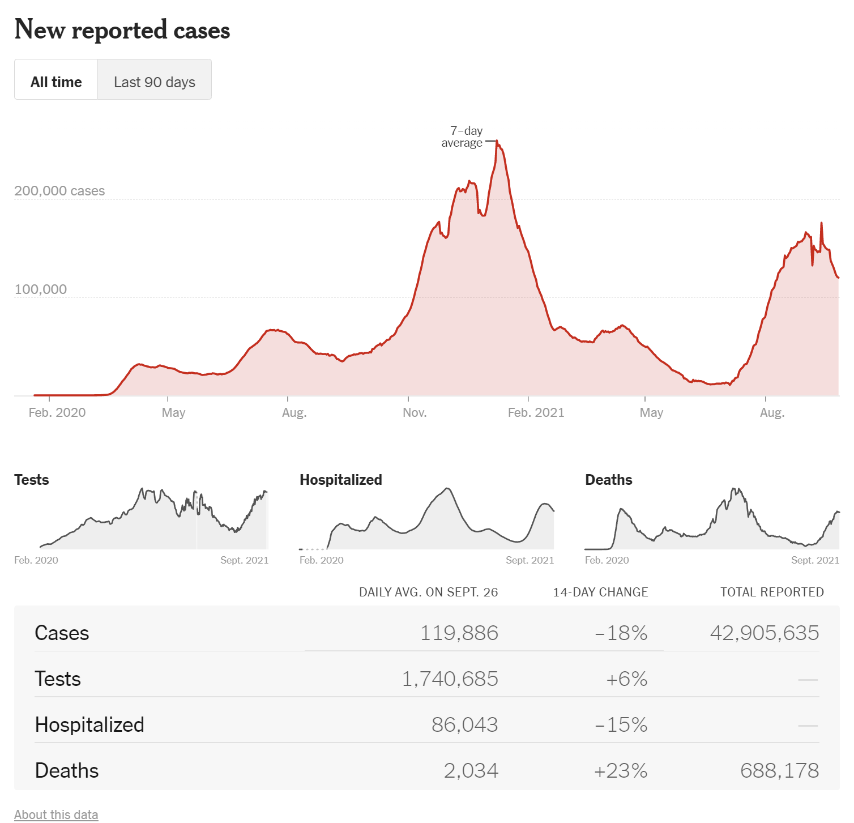Viewport: 854px width, 823px height.
Task: Click the Cases row label
Action: pos(62,633)
